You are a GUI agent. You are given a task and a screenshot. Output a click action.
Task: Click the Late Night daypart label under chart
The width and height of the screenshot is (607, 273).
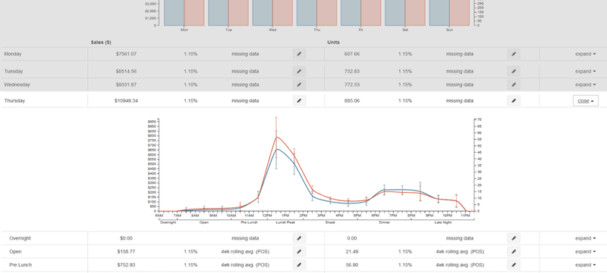tap(443, 222)
